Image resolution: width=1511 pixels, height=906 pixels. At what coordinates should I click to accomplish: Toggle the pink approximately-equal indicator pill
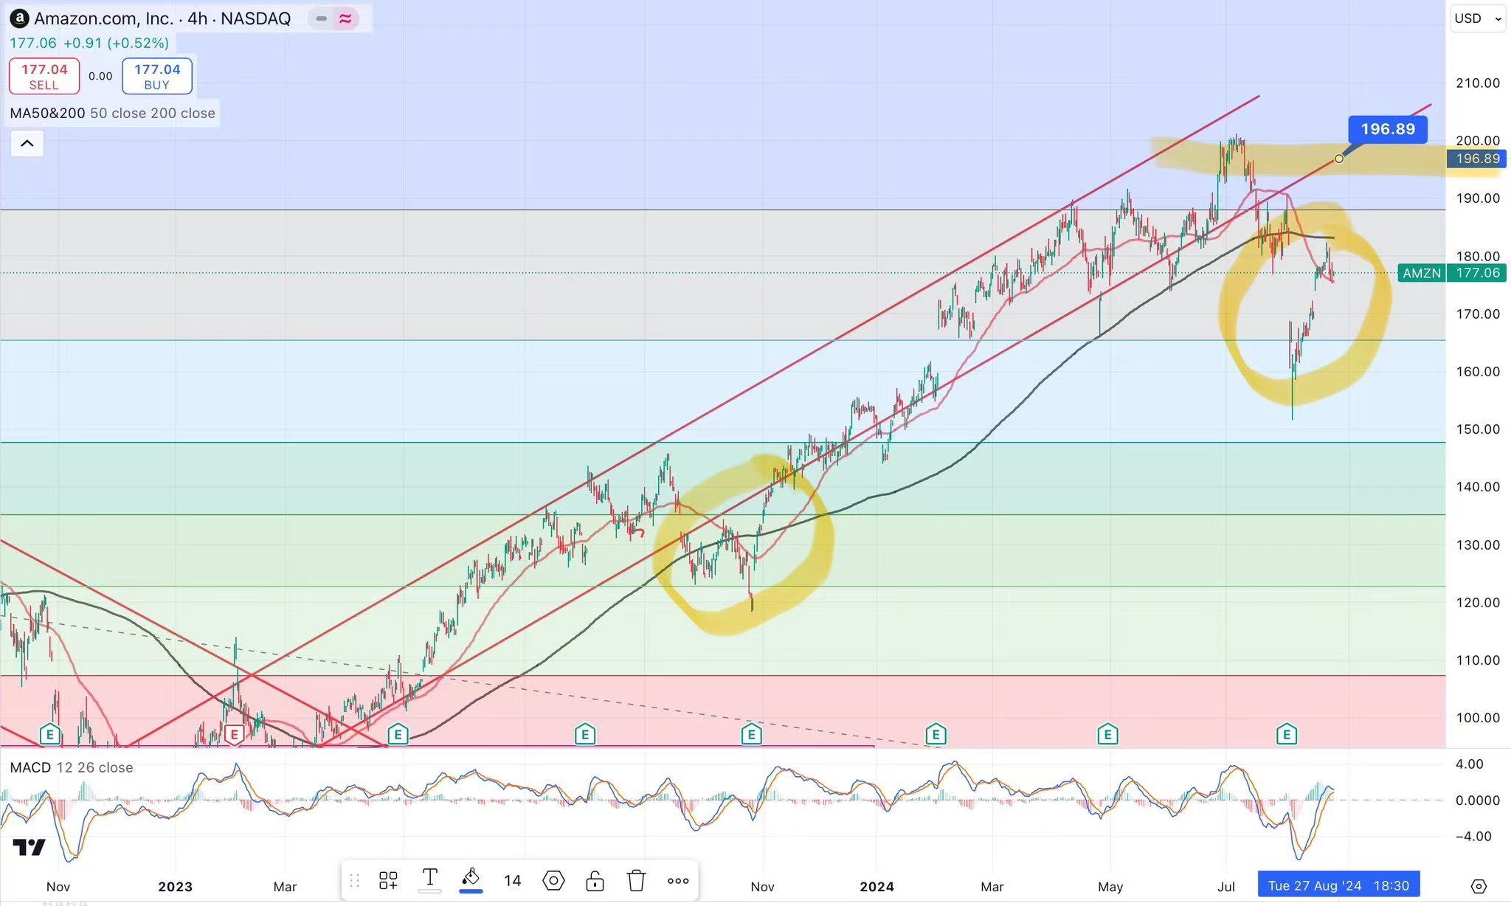[x=345, y=18]
